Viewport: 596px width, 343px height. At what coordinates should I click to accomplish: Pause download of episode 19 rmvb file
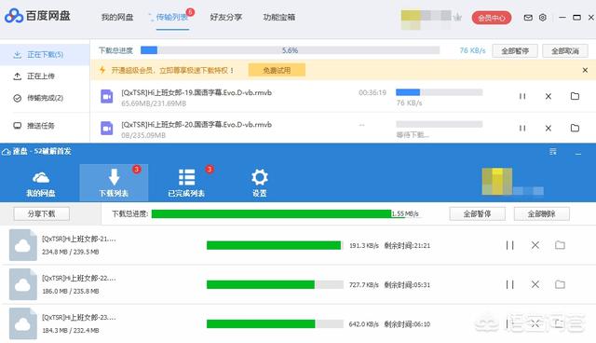(522, 96)
